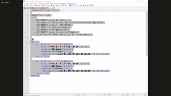Viewport: 171px width, 96px height.
Task: Click the vertical scrollbar thumb
Action: point(147,33)
